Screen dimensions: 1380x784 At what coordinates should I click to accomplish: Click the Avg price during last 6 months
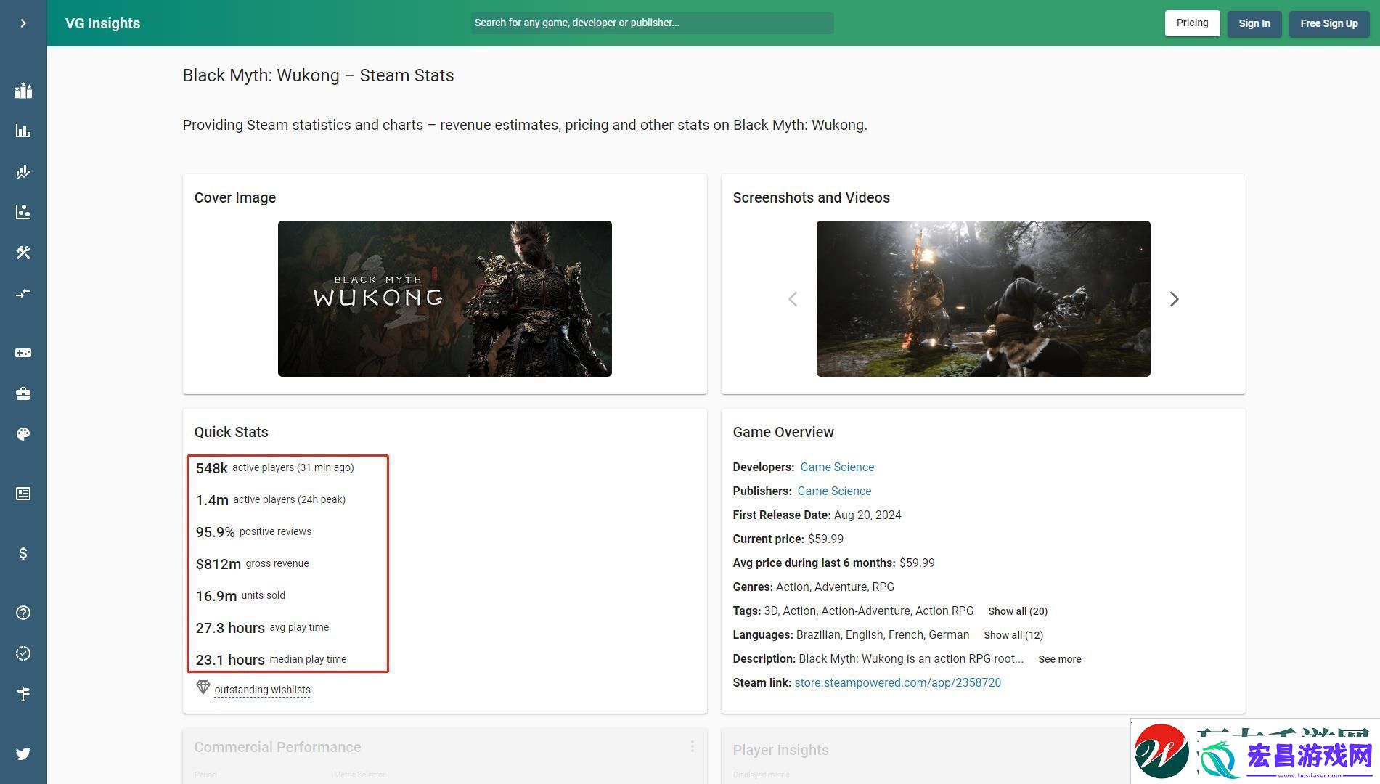pos(833,563)
